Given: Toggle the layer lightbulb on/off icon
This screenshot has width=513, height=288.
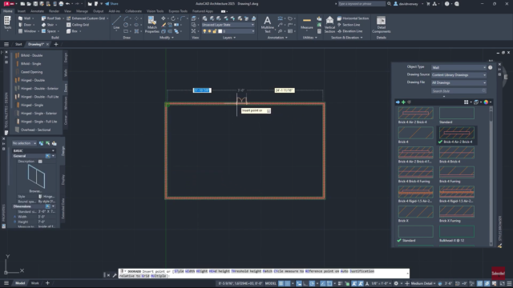Looking at the screenshot, I should point(204,31).
